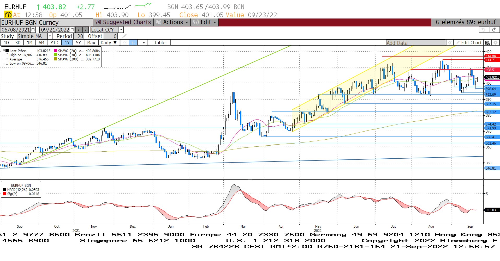Select the 6M range tab

coord(41,43)
